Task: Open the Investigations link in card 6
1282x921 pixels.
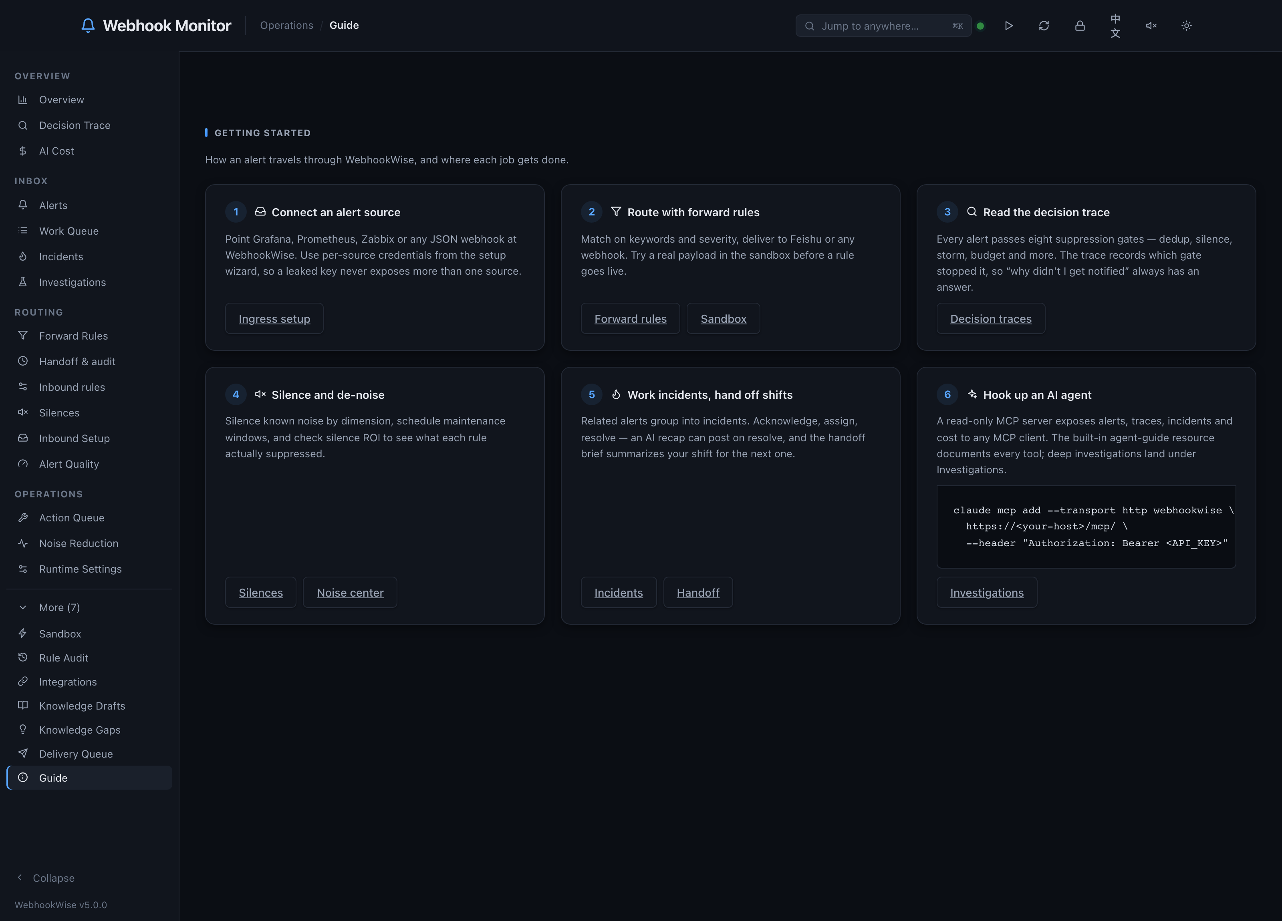Action: coord(986,592)
